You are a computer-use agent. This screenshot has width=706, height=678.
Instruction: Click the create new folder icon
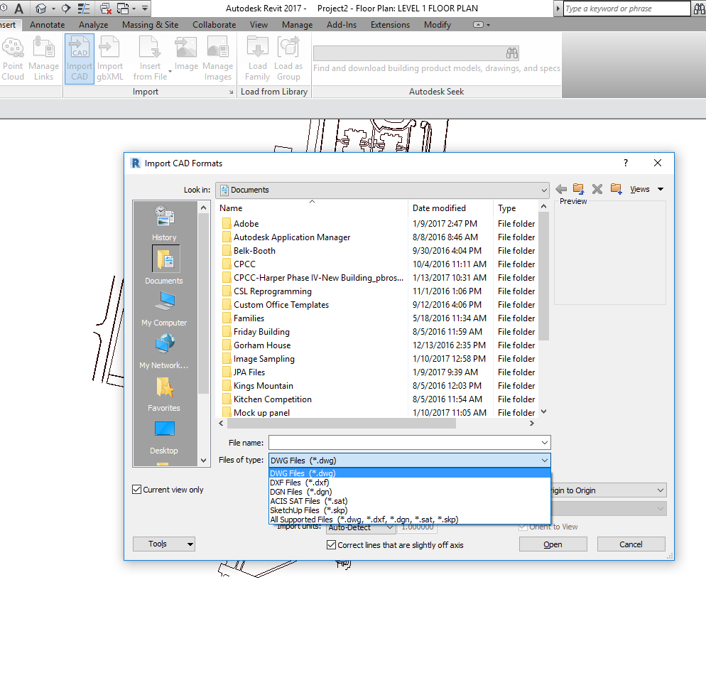tap(617, 189)
